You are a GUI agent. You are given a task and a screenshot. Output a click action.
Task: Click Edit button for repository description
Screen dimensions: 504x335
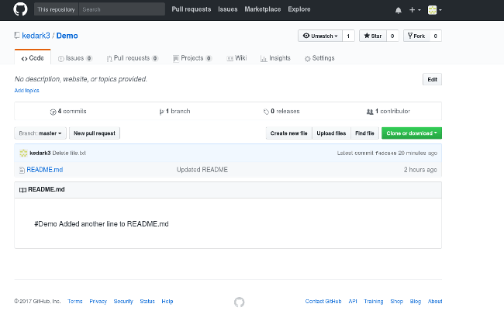[x=432, y=79]
